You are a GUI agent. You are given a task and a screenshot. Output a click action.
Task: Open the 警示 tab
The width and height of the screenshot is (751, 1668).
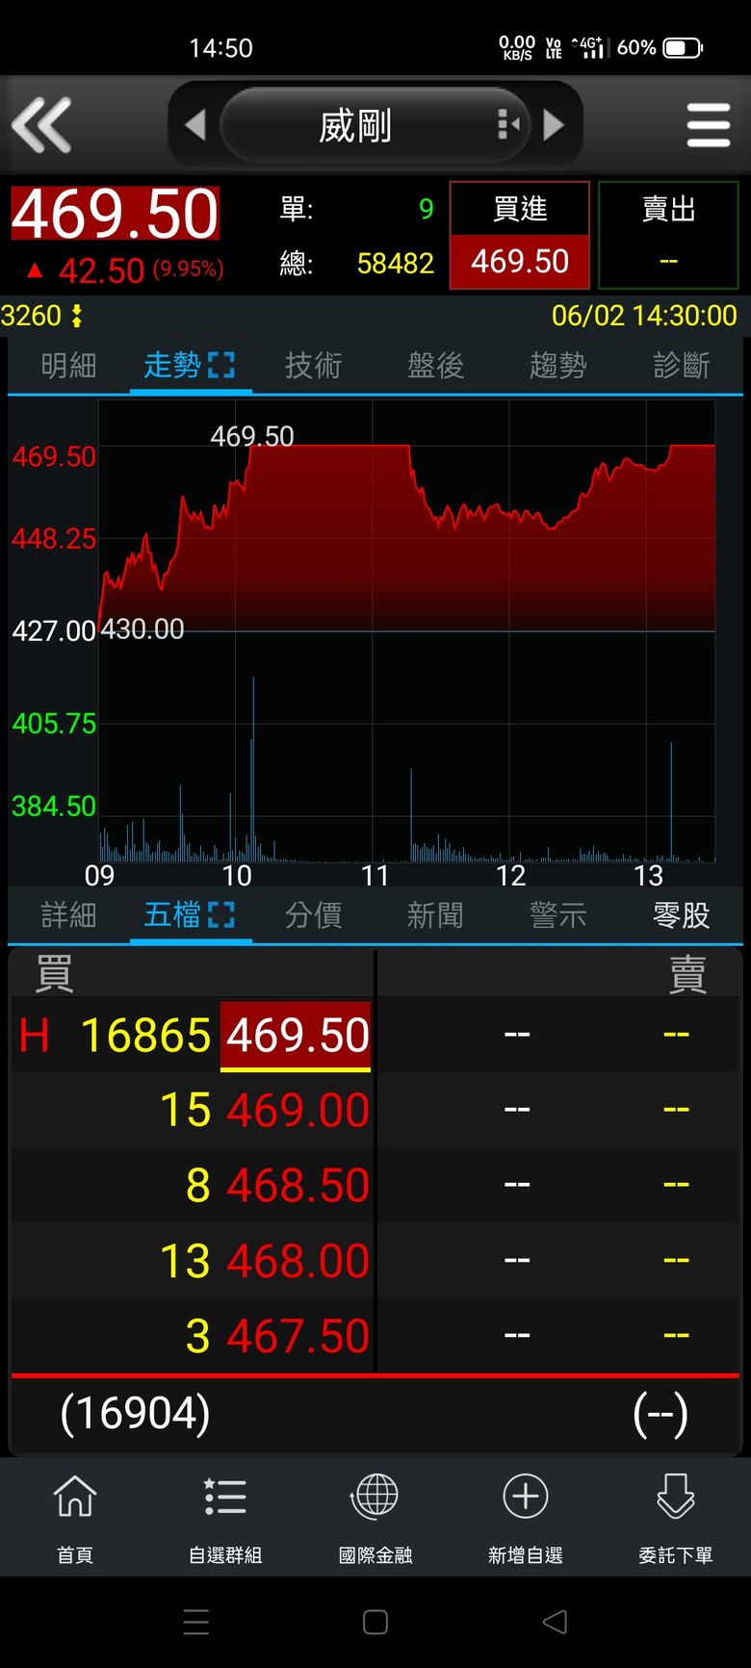click(x=557, y=915)
